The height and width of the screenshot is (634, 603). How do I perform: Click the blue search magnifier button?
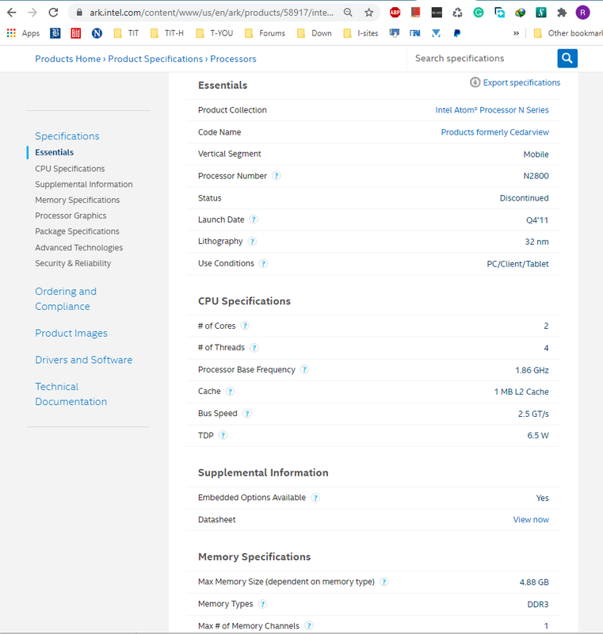click(567, 58)
